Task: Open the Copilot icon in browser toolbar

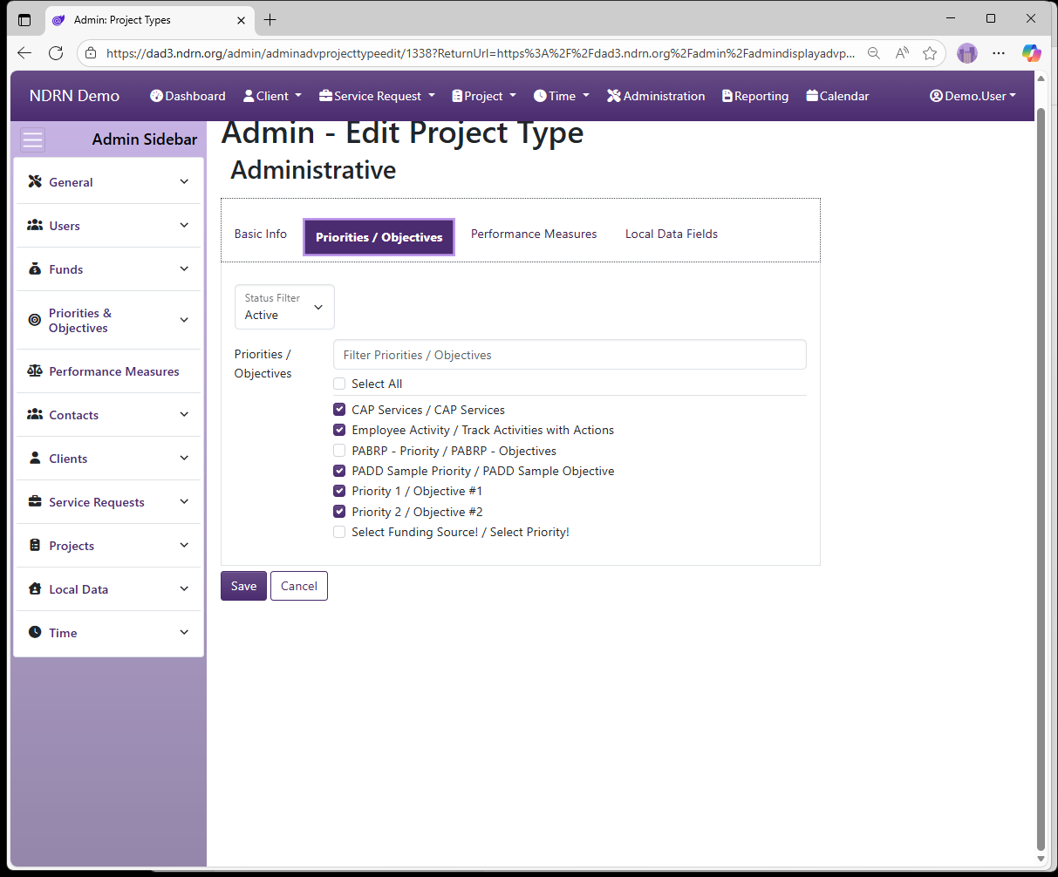Action: pos(1032,53)
